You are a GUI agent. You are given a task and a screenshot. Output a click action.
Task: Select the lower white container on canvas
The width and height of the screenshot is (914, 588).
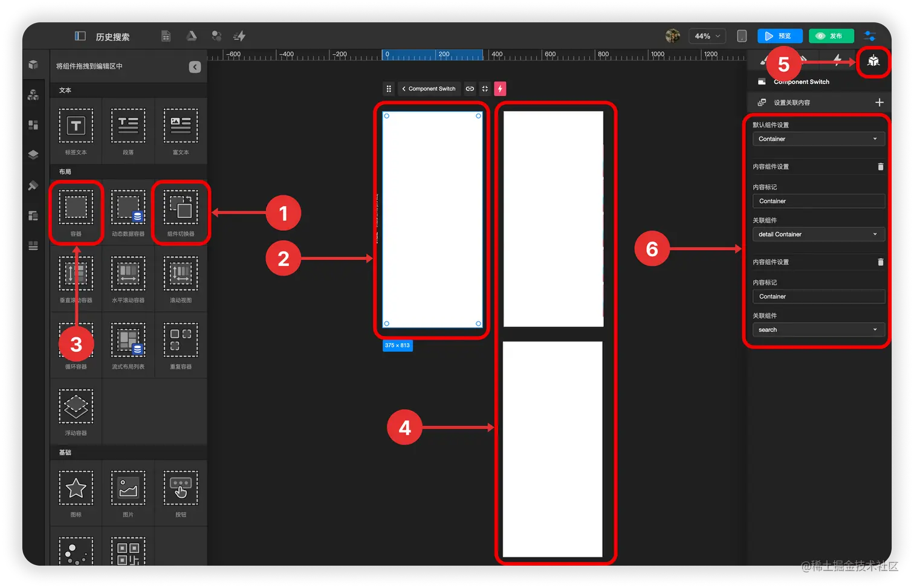tap(553, 449)
